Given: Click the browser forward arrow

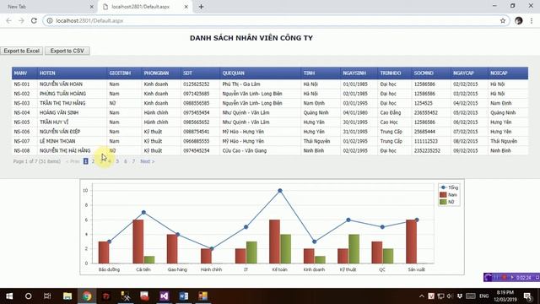Looking at the screenshot, I should [x=21, y=20].
